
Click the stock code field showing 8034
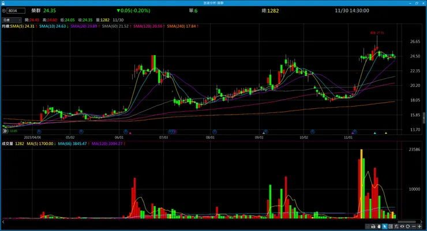pos(16,11)
